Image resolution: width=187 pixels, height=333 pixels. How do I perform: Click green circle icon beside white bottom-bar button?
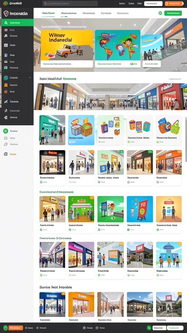[x=149, y=328]
